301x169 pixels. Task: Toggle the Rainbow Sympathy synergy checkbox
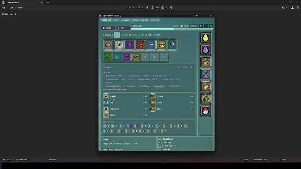[x=105, y=86]
